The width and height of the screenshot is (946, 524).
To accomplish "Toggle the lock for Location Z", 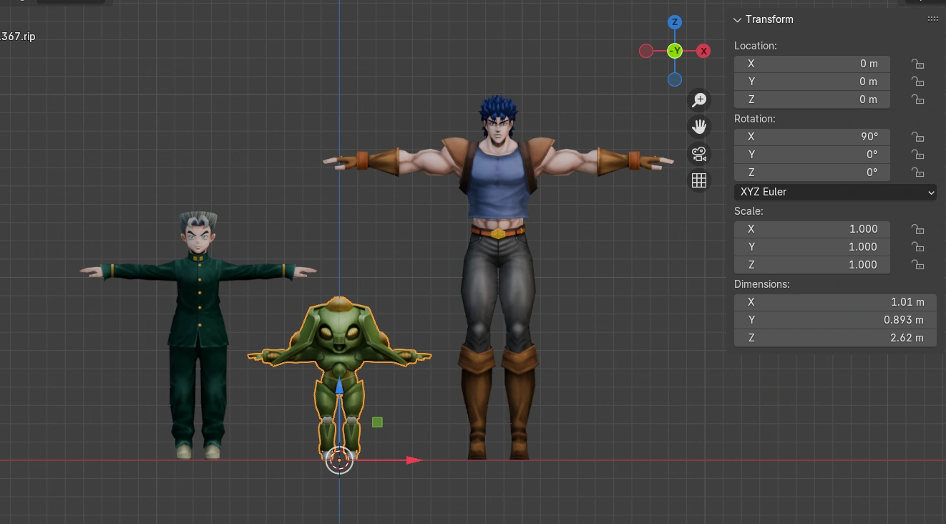I will [x=917, y=100].
